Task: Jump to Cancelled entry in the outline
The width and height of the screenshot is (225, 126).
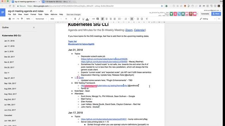Action: click(8, 115)
